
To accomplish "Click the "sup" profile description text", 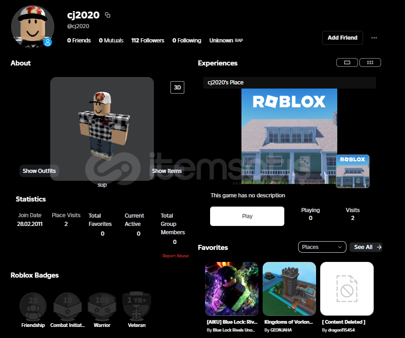I will click(x=102, y=185).
